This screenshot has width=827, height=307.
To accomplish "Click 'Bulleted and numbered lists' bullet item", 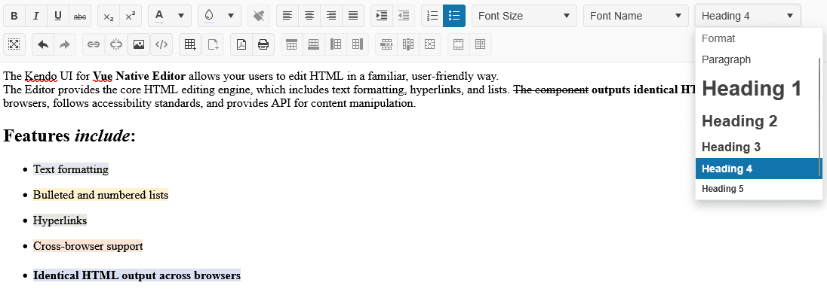I will 101,195.
